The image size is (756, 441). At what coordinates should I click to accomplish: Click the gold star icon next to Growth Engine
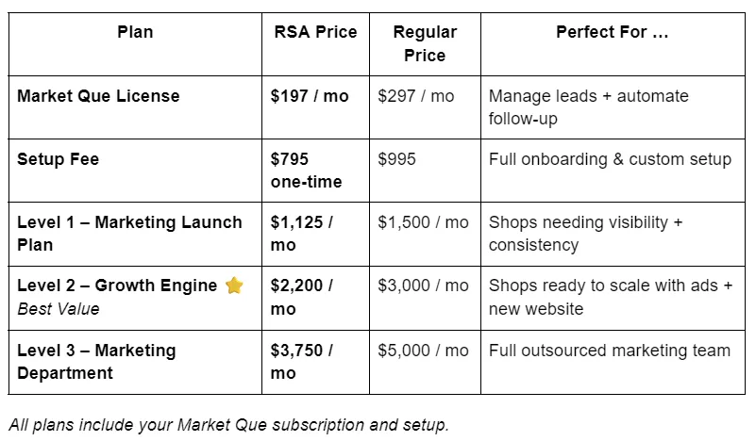(x=234, y=286)
